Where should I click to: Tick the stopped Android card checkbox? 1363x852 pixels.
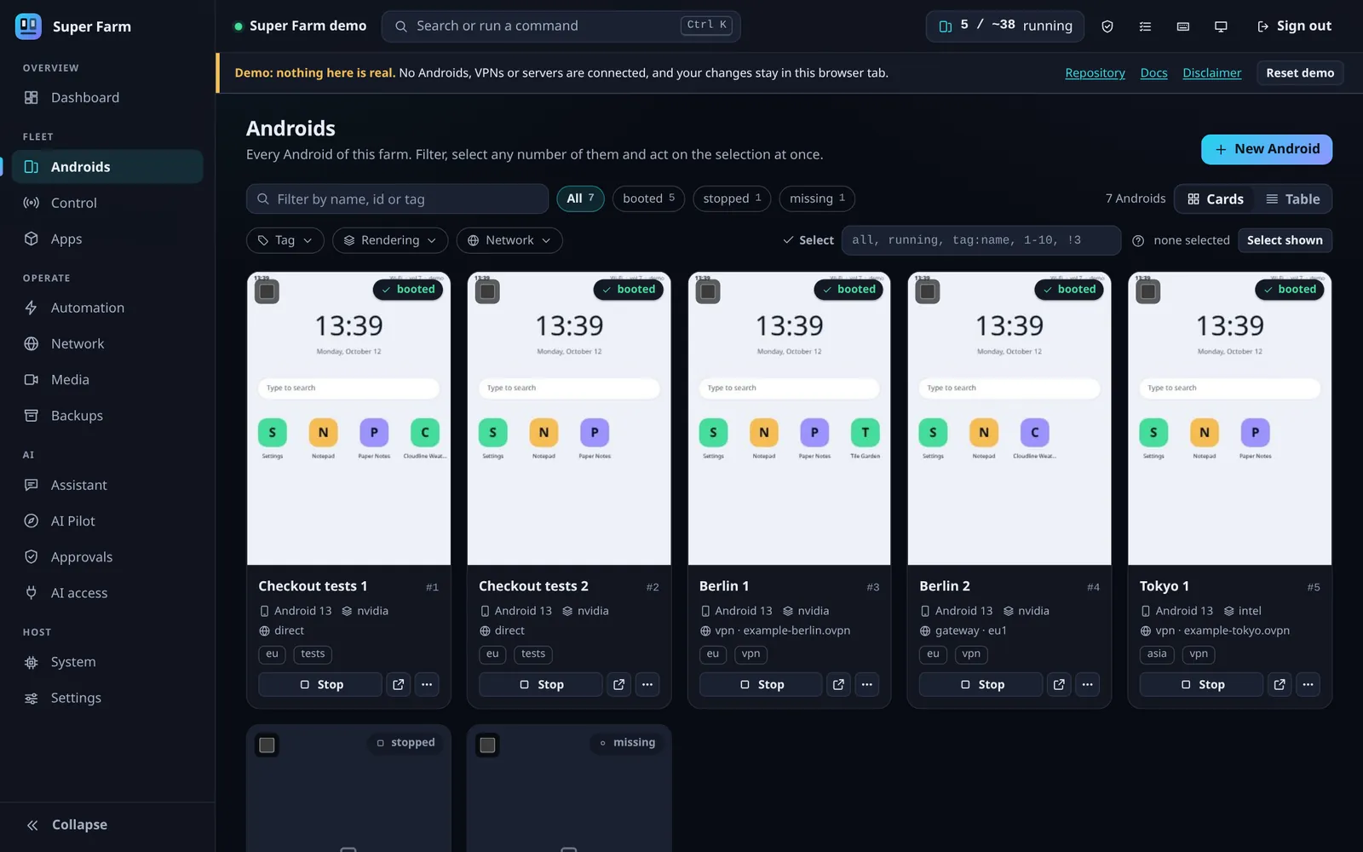coord(267,745)
